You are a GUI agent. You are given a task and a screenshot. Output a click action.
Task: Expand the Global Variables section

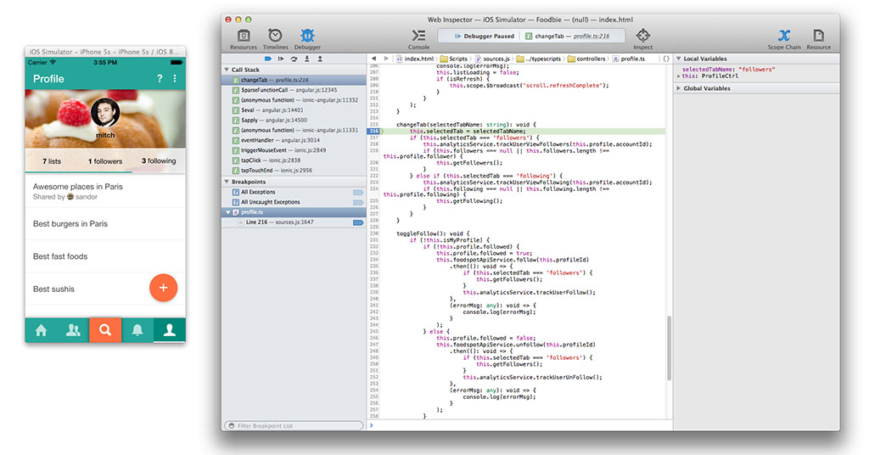pyautogui.click(x=679, y=88)
